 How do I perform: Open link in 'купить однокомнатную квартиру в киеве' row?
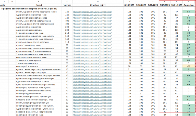click(92, 12)
